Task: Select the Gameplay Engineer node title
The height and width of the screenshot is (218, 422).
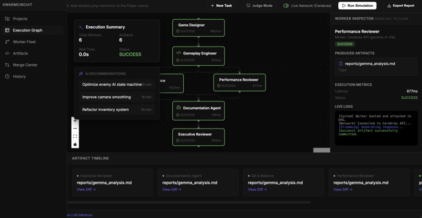Action: coord(199,53)
